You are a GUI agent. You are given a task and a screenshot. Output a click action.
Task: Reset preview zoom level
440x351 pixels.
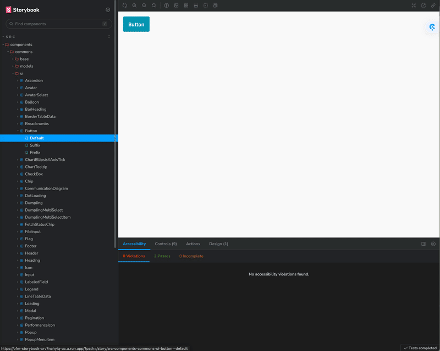pos(154,6)
